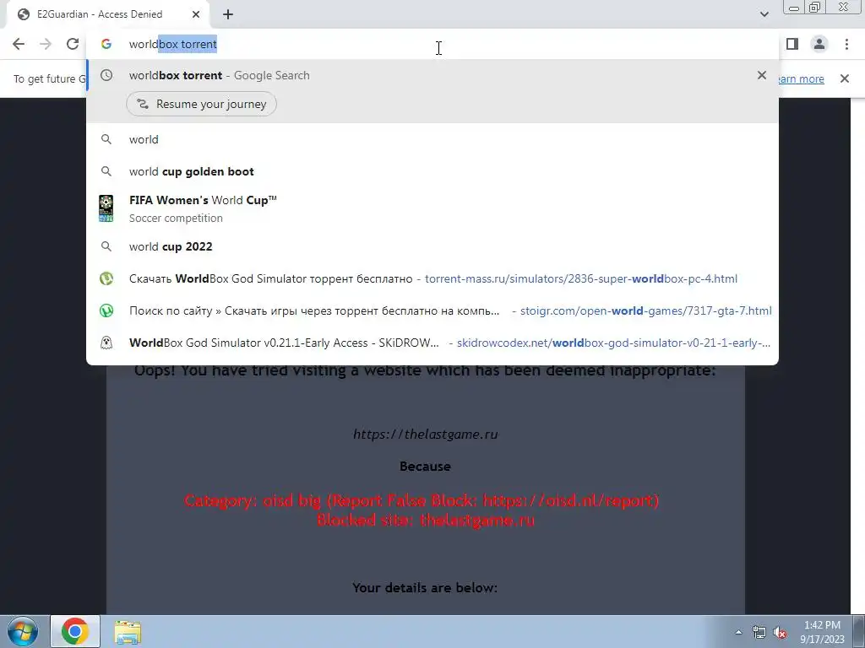Click the skidrowcodex ghost favicon

click(x=106, y=343)
